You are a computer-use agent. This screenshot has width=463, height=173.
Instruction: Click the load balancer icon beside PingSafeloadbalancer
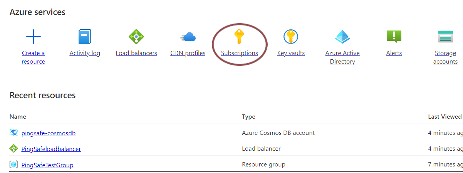tap(14, 149)
